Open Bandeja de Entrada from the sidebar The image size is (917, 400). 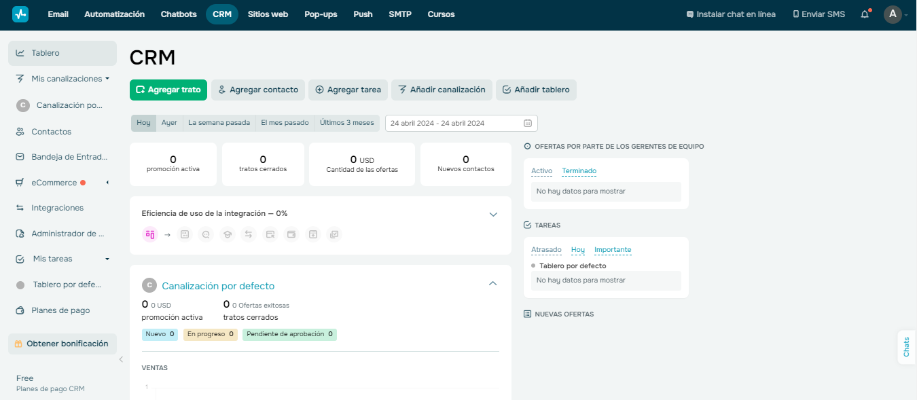(20, 156)
